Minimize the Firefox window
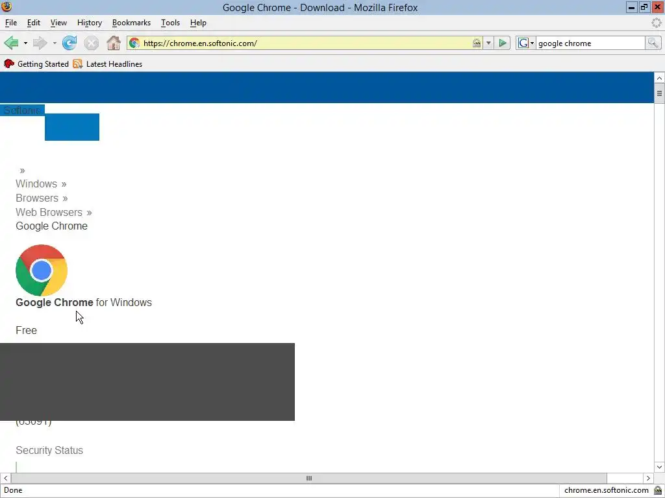This screenshot has width=665, height=498. [631, 7]
